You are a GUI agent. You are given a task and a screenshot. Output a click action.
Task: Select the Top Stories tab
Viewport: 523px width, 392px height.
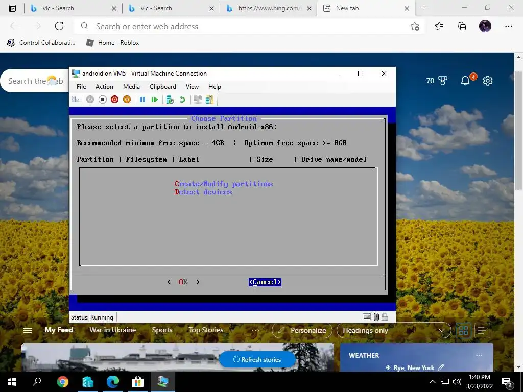coord(206,330)
